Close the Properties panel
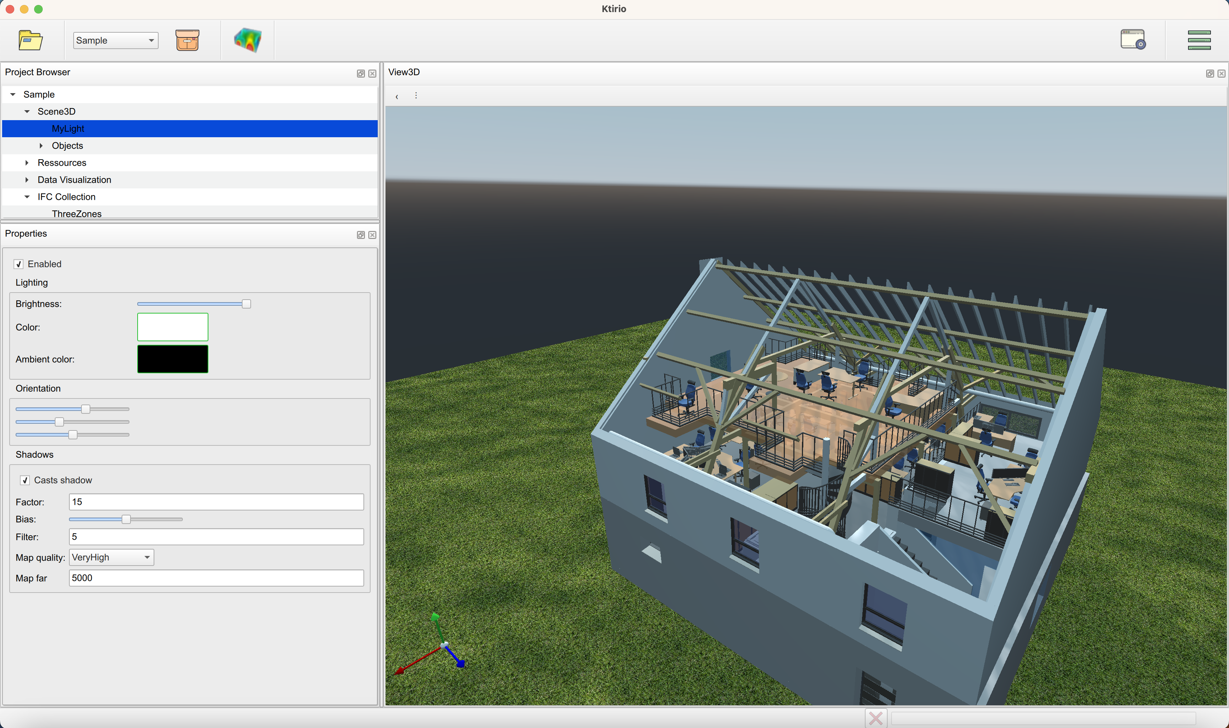The image size is (1229, 728). click(x=372, y=235)
